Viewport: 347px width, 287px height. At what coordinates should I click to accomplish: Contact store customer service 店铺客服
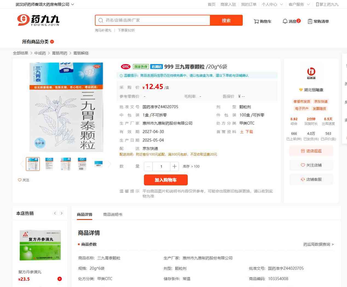(311, 179)
